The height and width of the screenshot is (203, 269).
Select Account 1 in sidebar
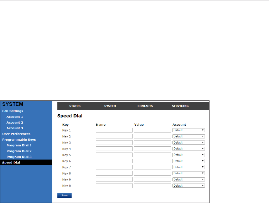pyautogui.click(x=15, y=117)
